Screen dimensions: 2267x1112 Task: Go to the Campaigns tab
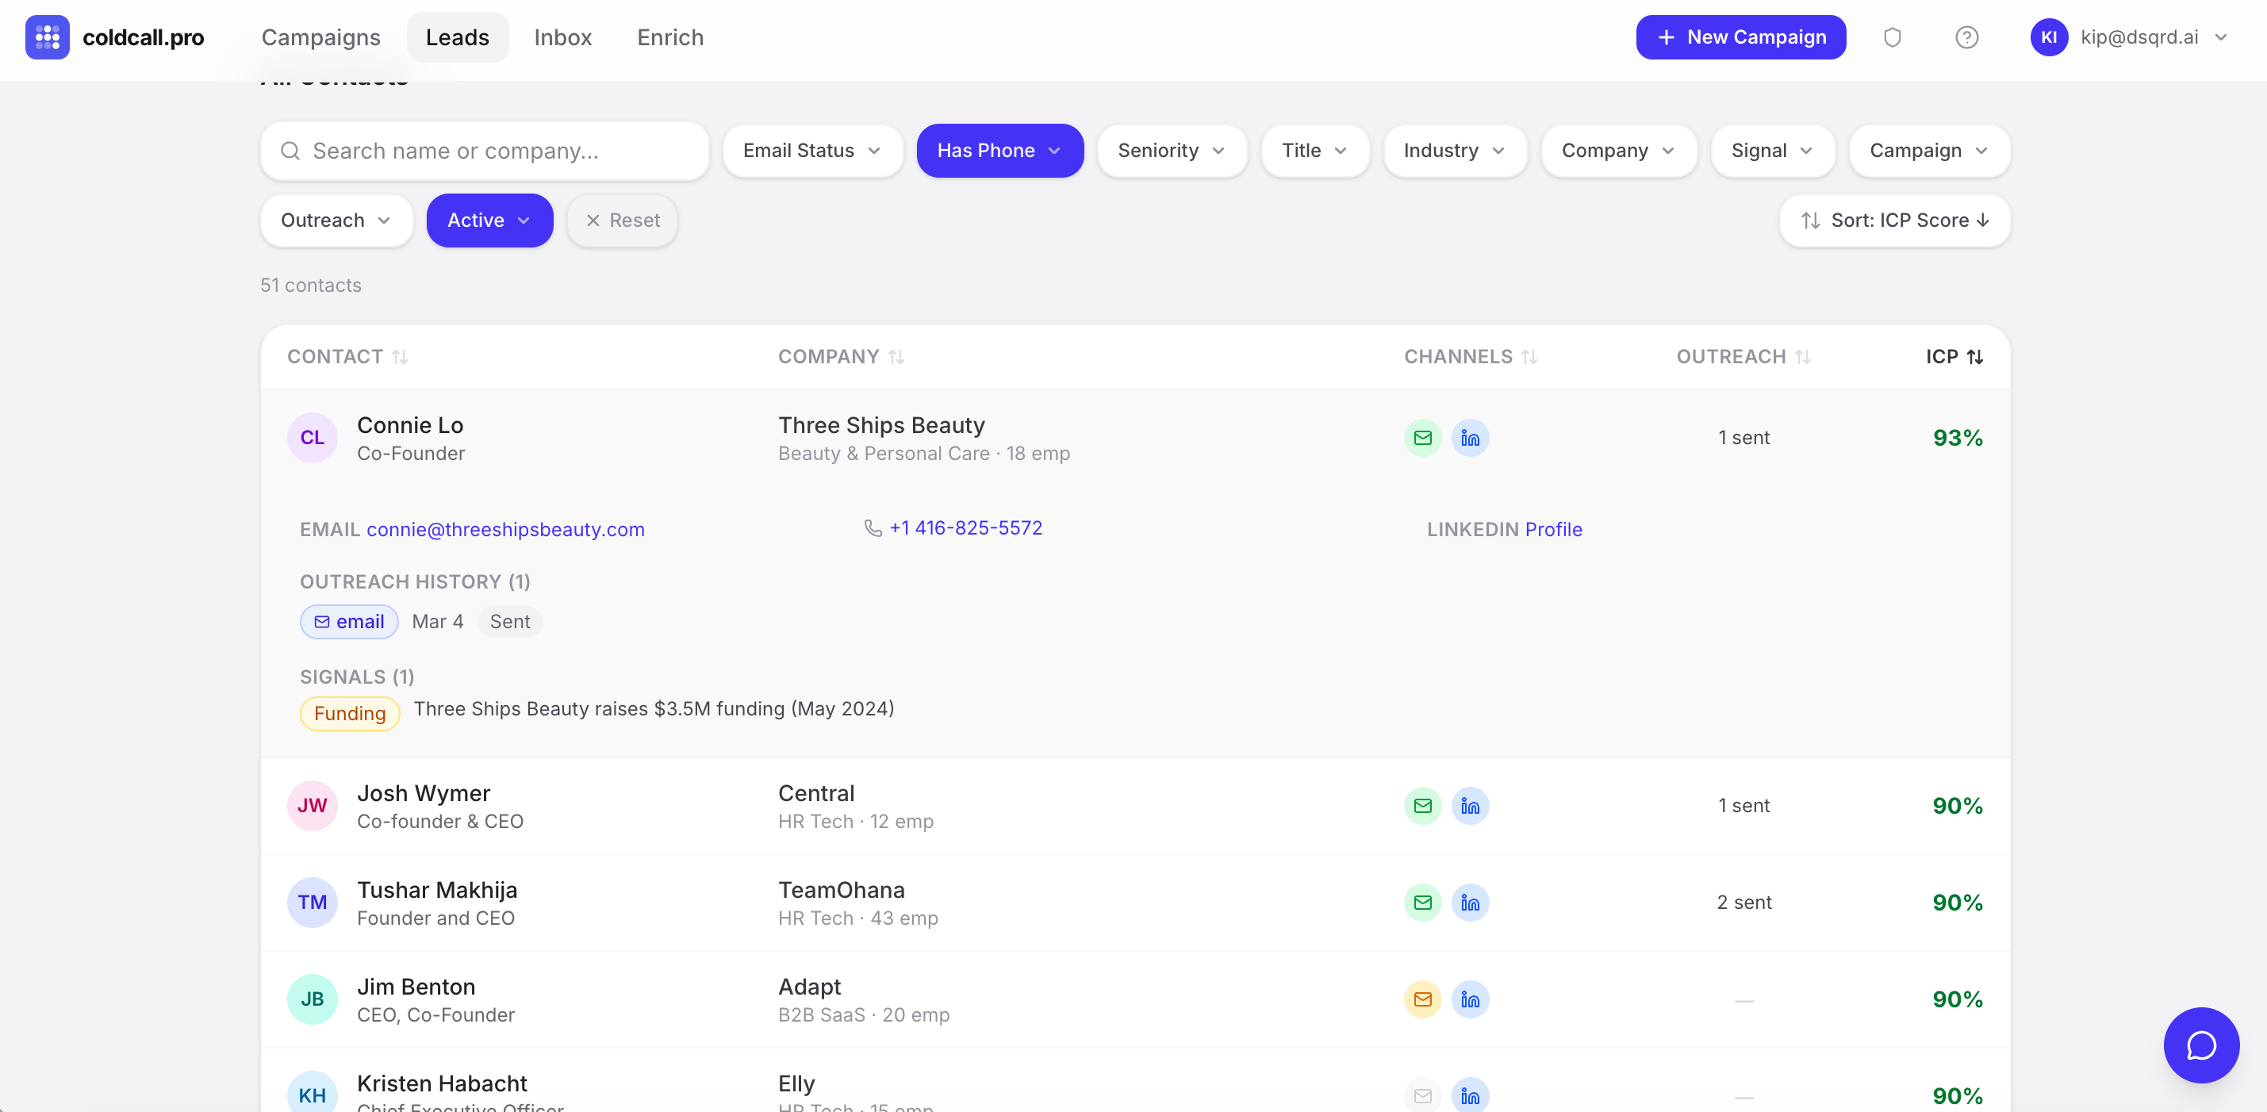tap(320, 37)
